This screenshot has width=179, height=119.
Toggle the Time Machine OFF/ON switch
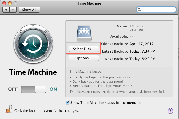point(33,89)
